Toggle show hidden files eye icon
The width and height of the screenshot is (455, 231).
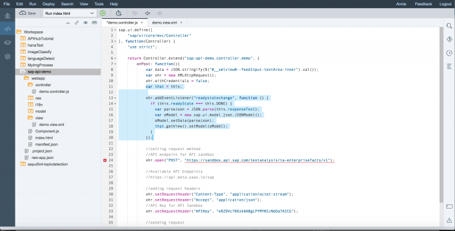pos(85,22)
